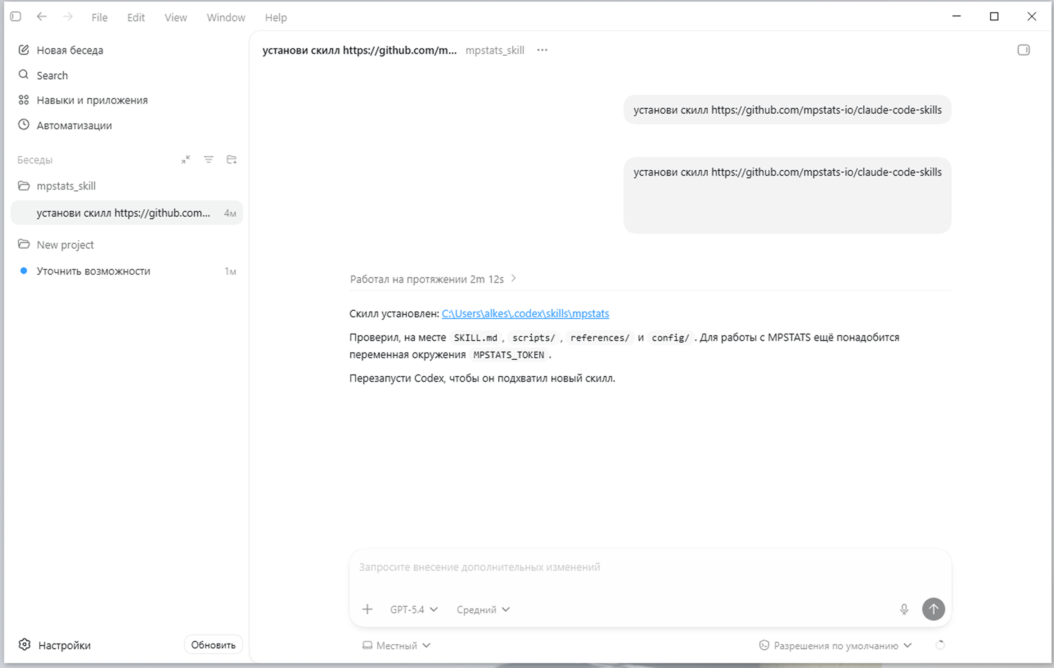Open the GPT-5.4 model dropdown
The width and height of the screenshot is (1054, 668).
tap(413, 610)
